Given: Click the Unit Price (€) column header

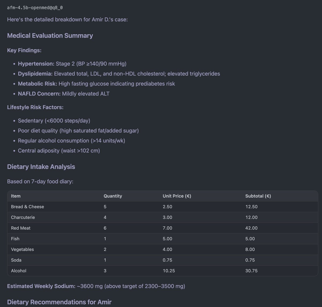Looking at the screenshot, I should 177,196.
